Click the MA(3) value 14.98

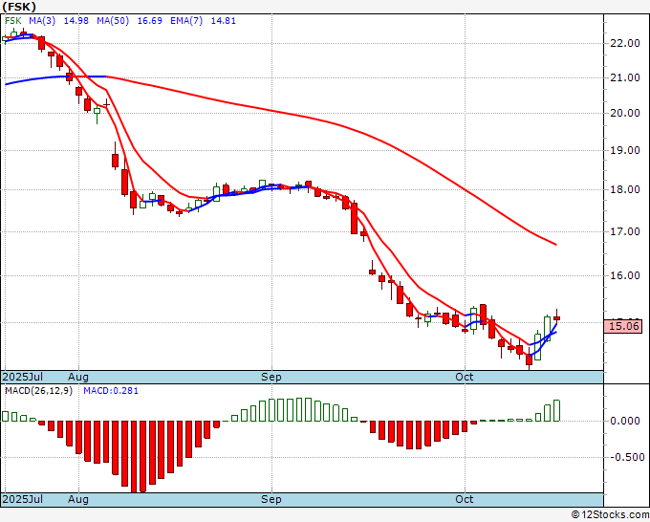point(76,21)
